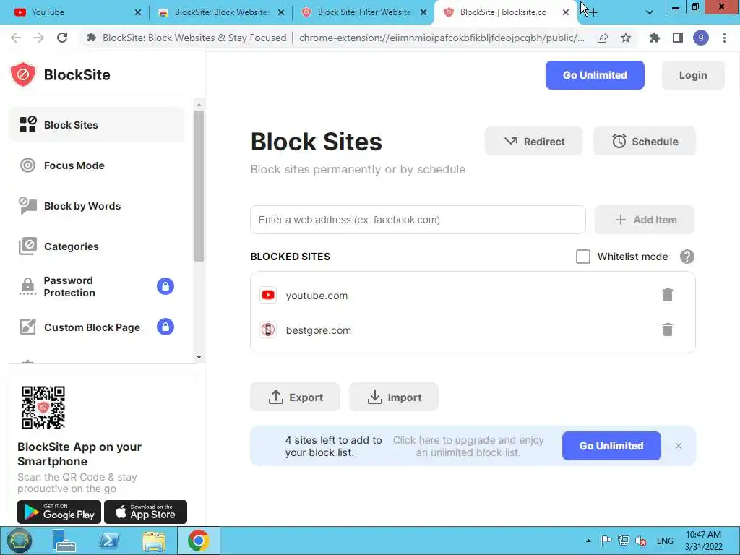Bookmark this page with star icon
740x555 pixels.
tap(626, 38)
